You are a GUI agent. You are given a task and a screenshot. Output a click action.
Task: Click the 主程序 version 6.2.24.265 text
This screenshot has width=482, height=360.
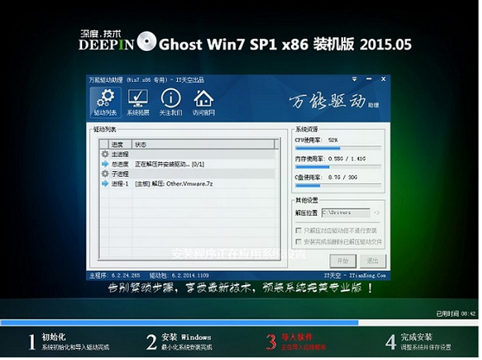(x=115, y=275)
